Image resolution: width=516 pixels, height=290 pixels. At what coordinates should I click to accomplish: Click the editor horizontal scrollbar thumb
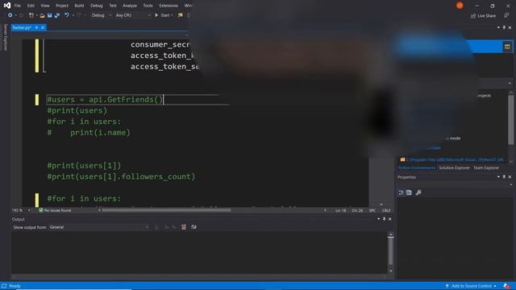pos(166,210)
